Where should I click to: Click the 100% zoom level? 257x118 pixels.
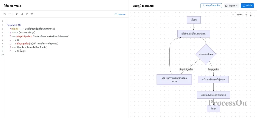click(x=240, y=15)
